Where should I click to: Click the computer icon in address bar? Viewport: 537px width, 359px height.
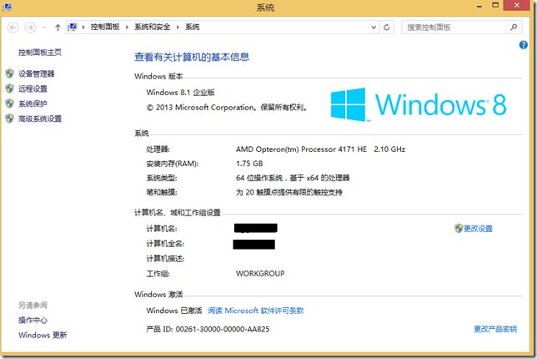pyautogui.click(x=73, y=27)
